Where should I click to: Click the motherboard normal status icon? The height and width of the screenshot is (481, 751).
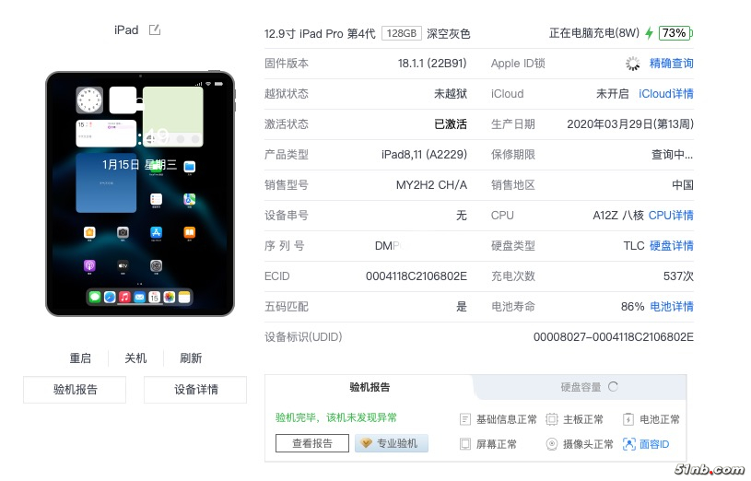[552, 419]
